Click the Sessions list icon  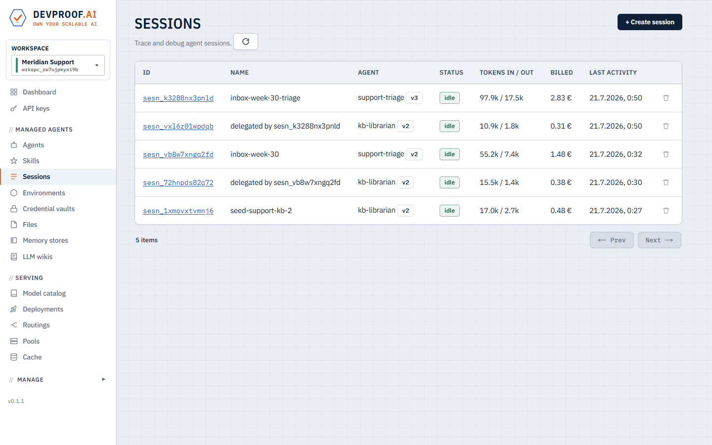14,177
